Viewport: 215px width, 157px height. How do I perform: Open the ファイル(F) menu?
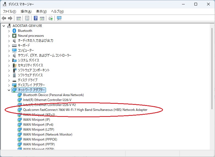[x=9, y=12]
